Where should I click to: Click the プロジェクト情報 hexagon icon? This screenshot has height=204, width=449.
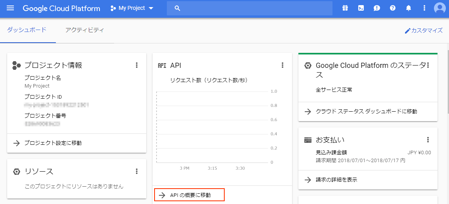(16, 66)
